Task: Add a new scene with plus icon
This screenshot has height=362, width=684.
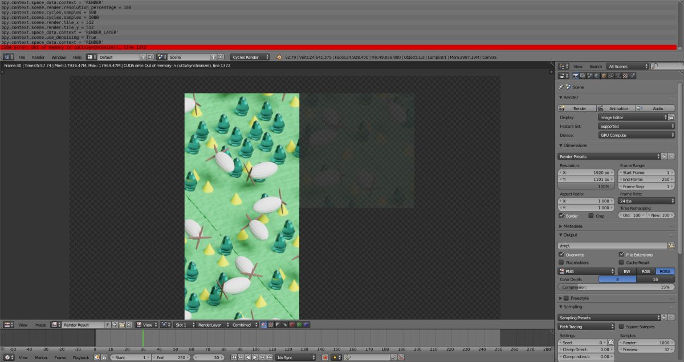Action: point(214,57)
